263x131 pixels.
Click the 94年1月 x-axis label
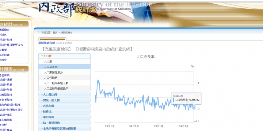click(x=134, y=126)
